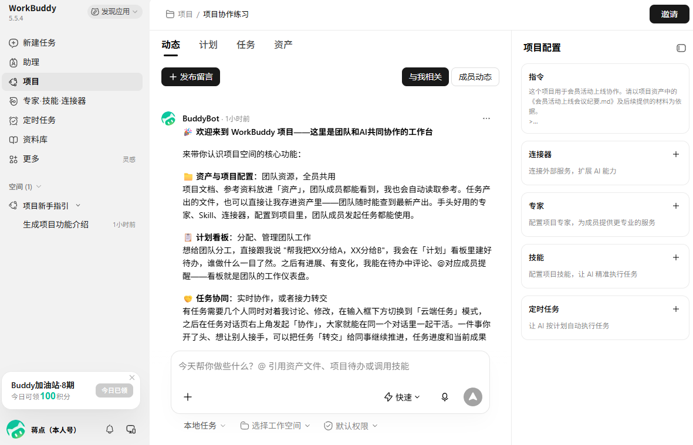Open 专家·技能·连接器 sidebar entry
This screenshot has width=693, height=445.
pyautogui.click(x=72, y=101)
